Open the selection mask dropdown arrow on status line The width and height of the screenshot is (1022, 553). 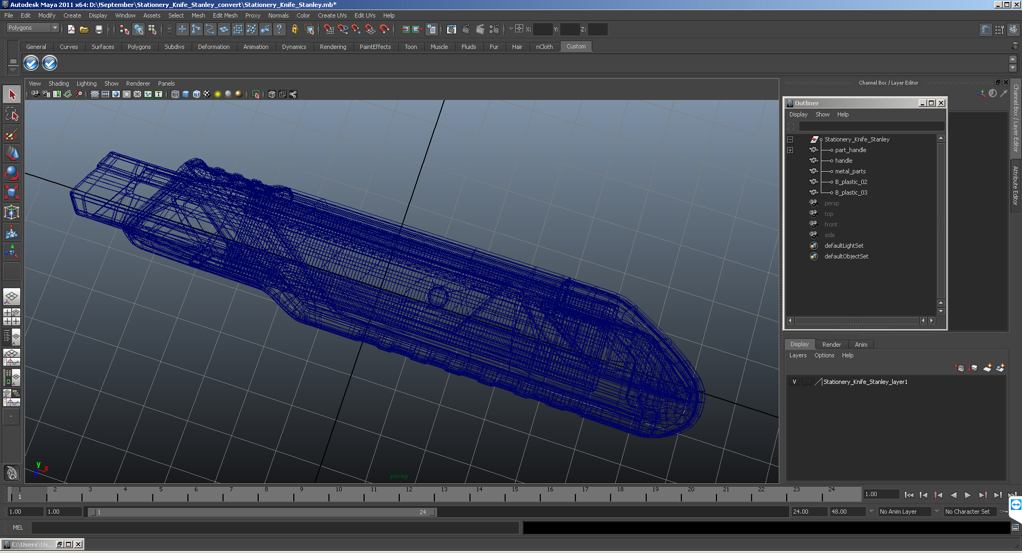(x=169, y=29)
